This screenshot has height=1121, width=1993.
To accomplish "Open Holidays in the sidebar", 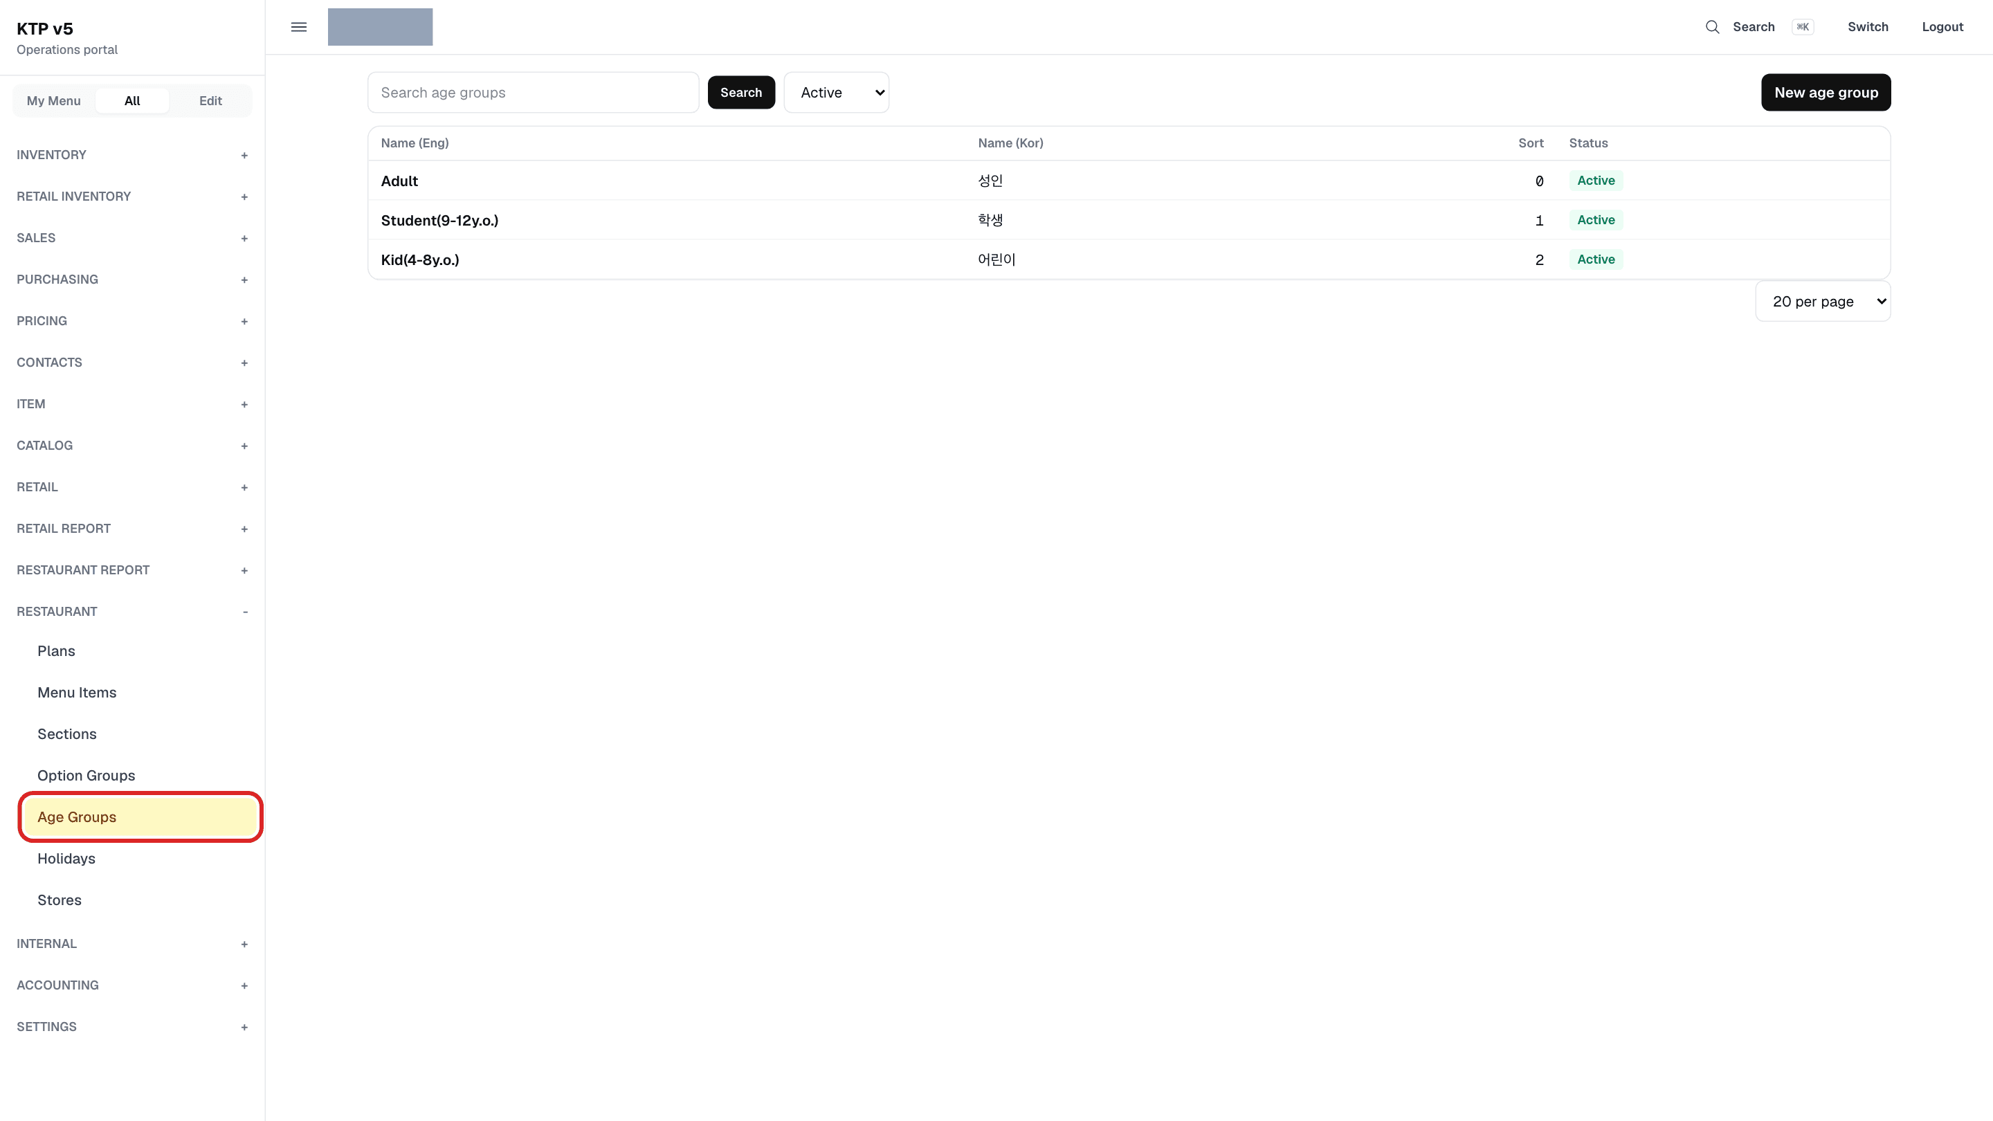I will pos(140,859).
